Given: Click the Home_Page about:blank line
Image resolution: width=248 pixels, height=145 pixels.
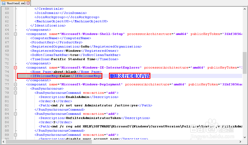Looking at the screenshot, I should (x=66, y=72).
